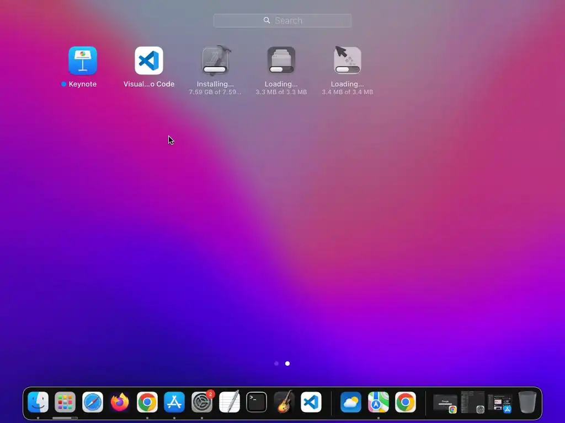Open System Preferences with the badge 2
This screenshot has width=565, height=423.
pyautogui.click(x=202, y=402)
